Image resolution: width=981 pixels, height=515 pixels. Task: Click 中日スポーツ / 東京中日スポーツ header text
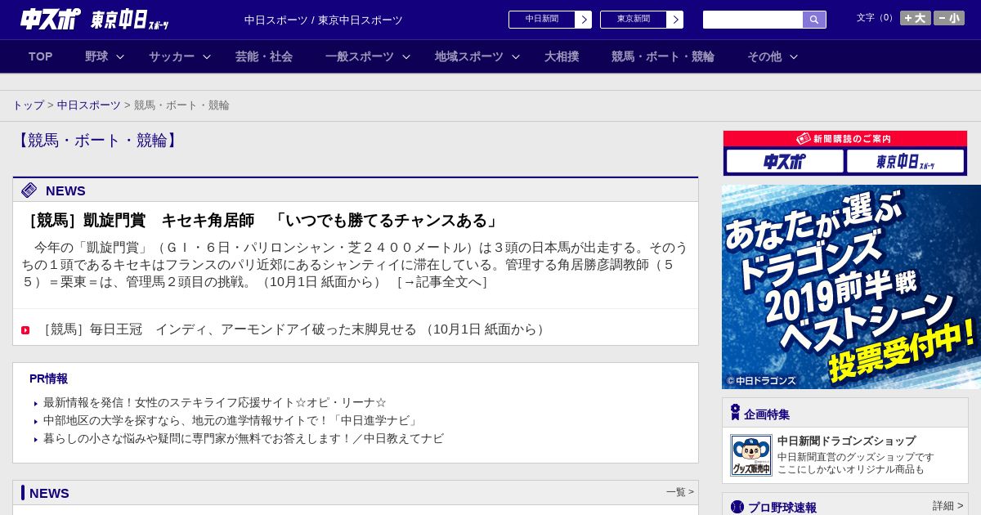(324, 20)
